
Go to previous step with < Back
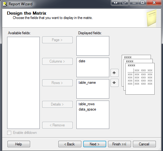pos(70,144)
